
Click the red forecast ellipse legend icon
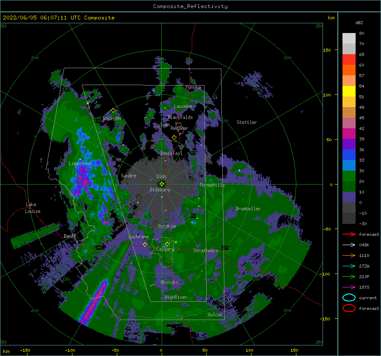click(349, 308)
